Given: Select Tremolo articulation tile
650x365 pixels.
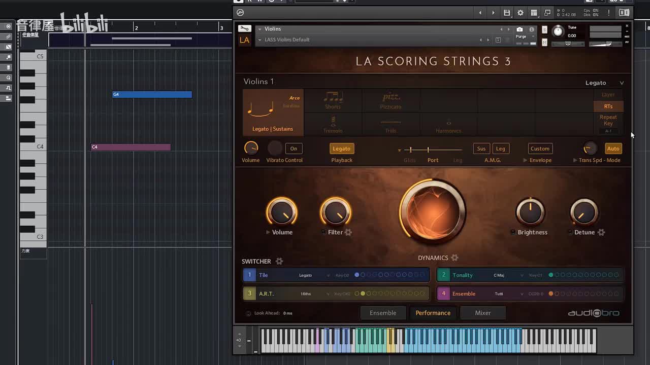Looking at the screenshot, I should point(333,124).
